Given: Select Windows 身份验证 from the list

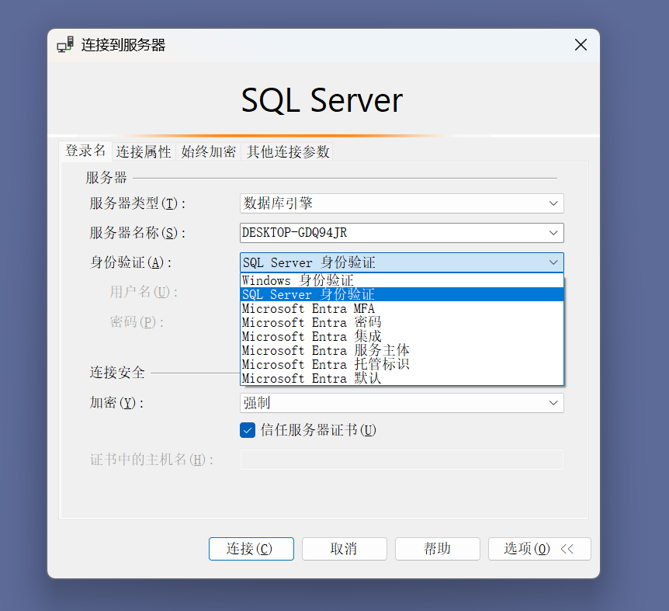Looking at the screenshot, I should pos(402,280).
